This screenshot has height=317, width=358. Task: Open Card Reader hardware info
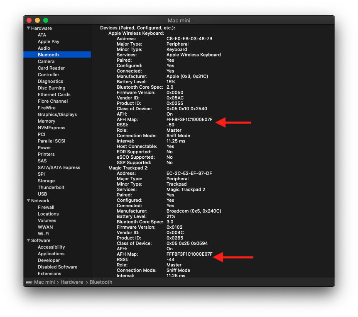click(x=51, y=68)
